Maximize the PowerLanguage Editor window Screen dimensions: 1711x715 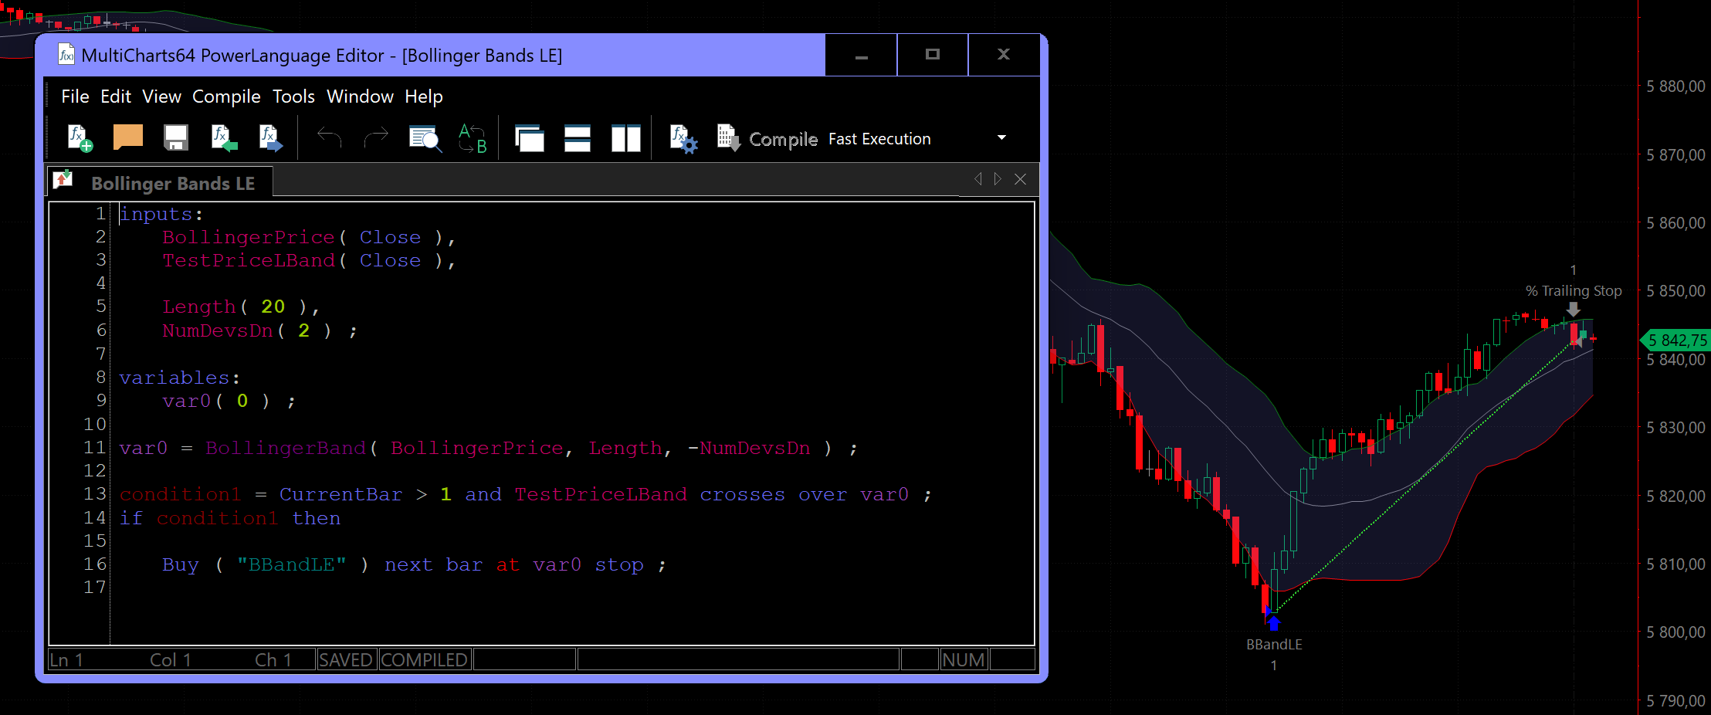pos(933,55)
